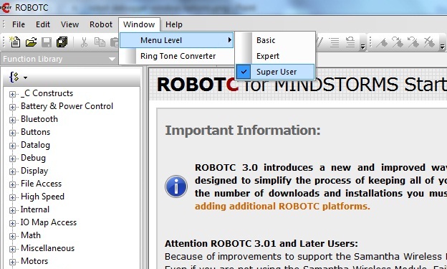Select the checked Super User menu level

[275, 72]
